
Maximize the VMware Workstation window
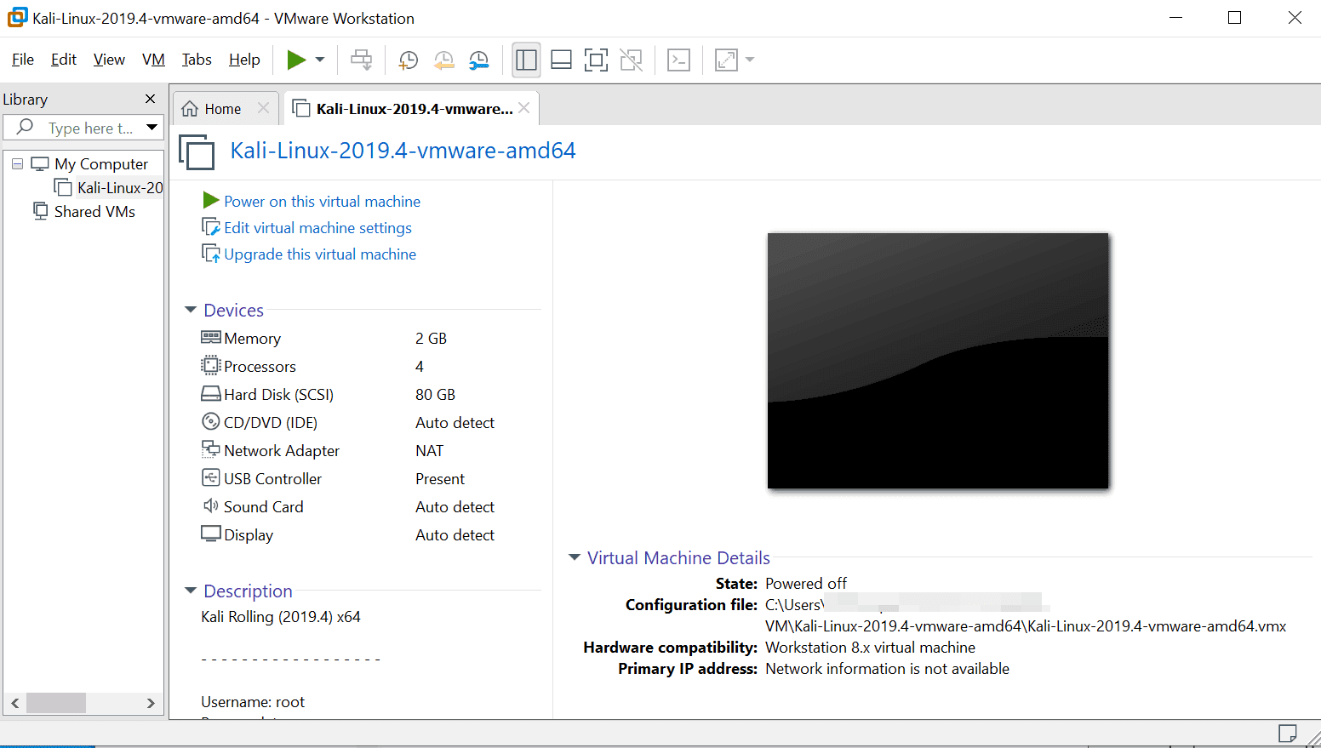(1235, 18)
